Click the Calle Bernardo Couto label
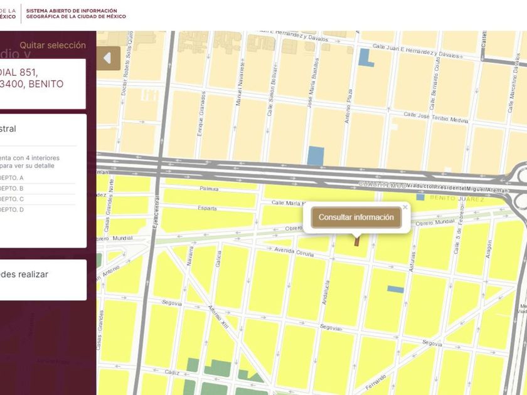The height and width of the screenshot is (395, 527). 434,83
